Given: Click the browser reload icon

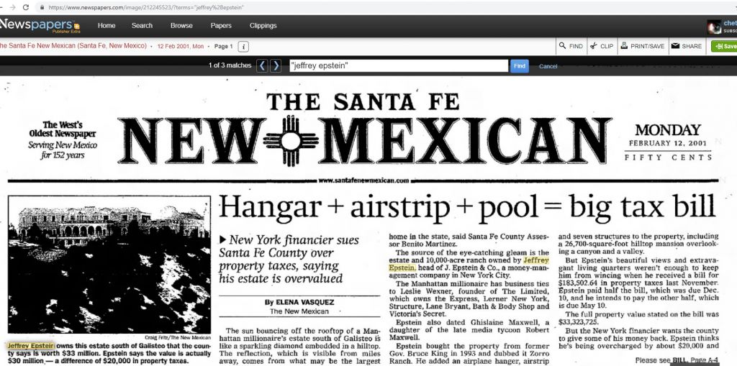Looking at the screenshot, I should click(26, 7).
